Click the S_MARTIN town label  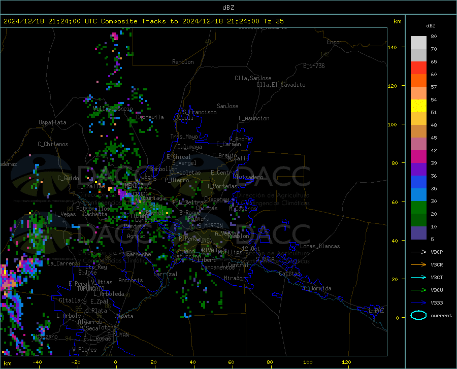[x=210, y=226]
